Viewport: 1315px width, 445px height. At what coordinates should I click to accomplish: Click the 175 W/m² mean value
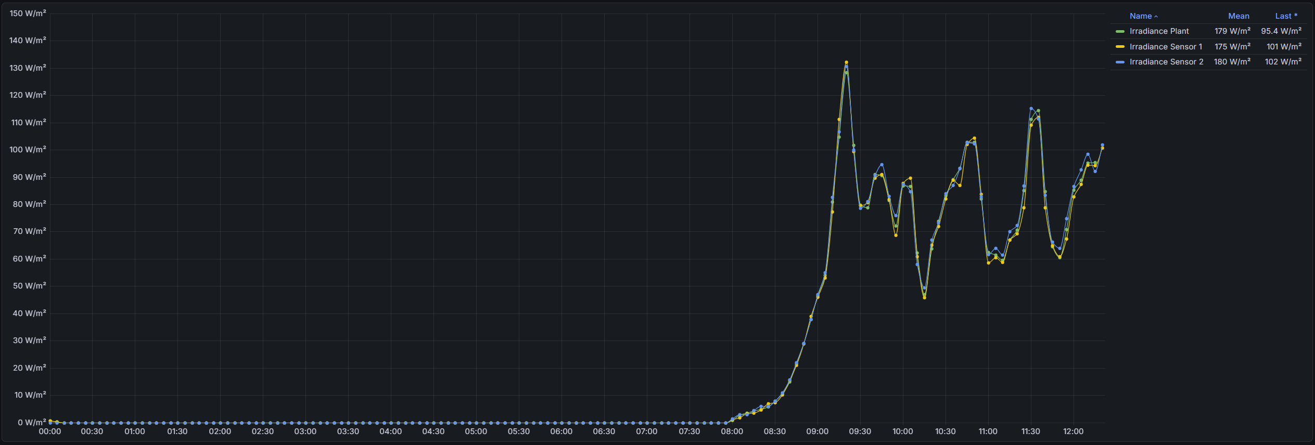pos(1232,47)
